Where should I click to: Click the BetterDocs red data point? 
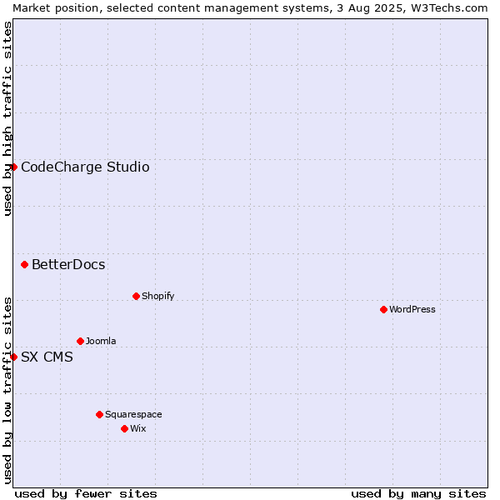(24, 265)
